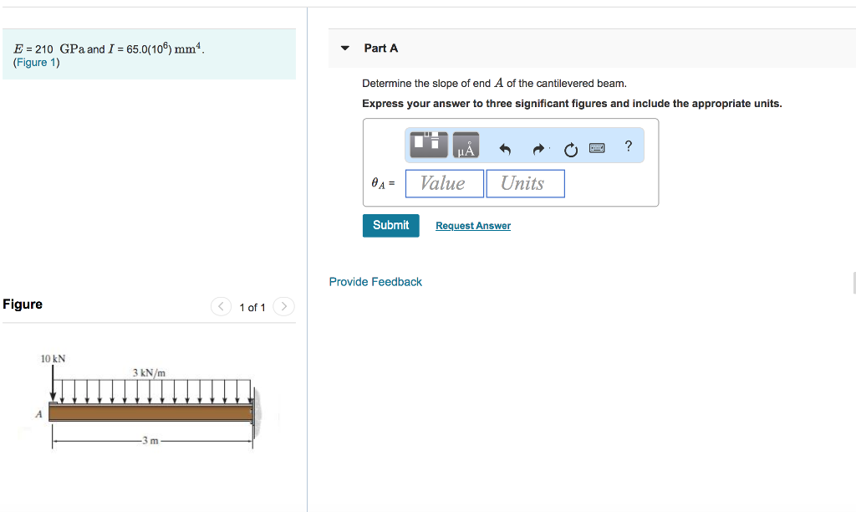Select the 'Part A' heading text

pos(381,48)
